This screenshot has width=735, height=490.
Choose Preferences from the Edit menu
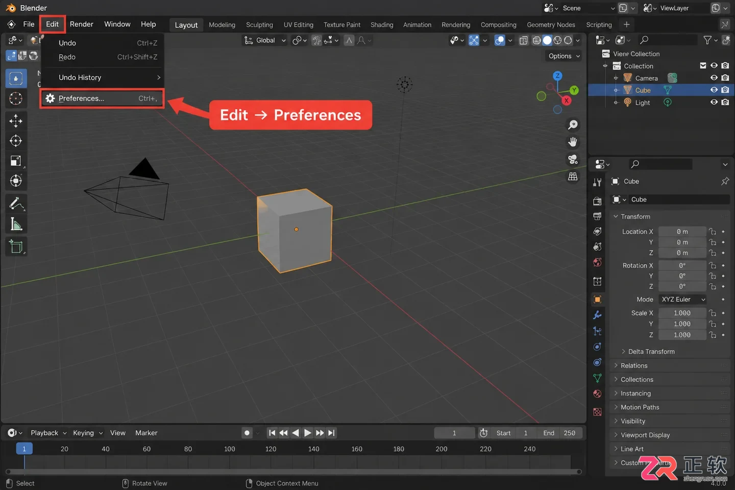tap(102, 99)
